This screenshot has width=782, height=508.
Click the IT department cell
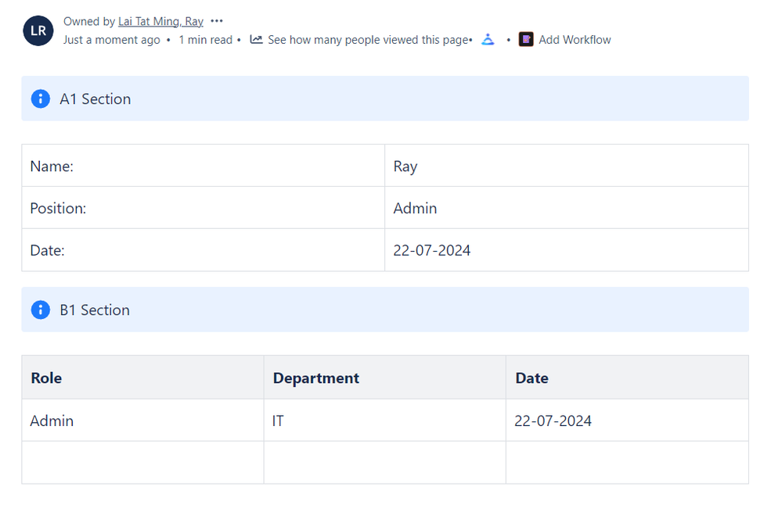click(384, 420)
